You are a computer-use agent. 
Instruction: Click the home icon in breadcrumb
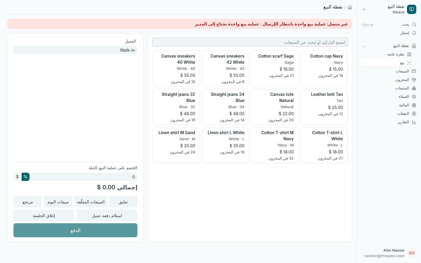(350, 7)
